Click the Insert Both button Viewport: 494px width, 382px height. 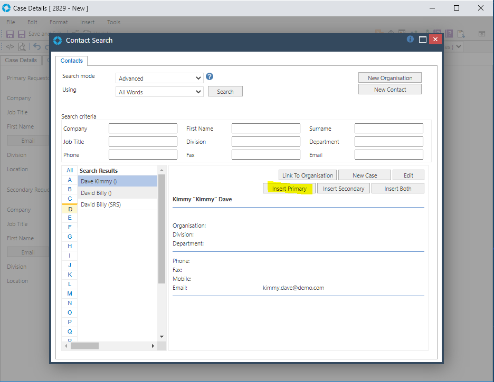398,189
